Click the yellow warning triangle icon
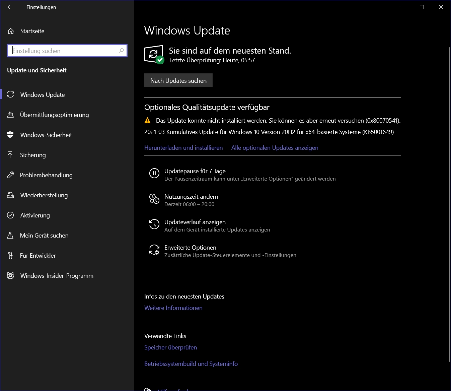 (147, 120)
